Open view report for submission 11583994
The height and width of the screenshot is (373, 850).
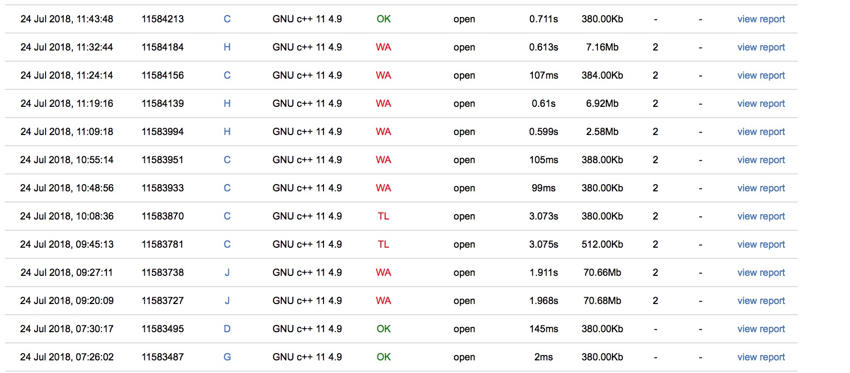[x=761, y=132]
